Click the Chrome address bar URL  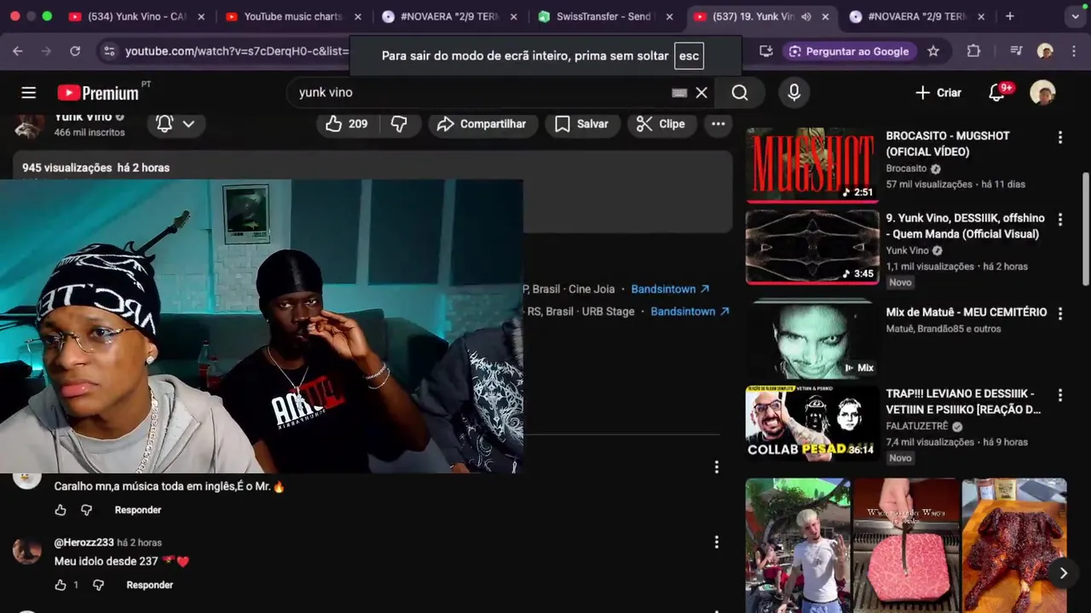click(x=237, y=51)
